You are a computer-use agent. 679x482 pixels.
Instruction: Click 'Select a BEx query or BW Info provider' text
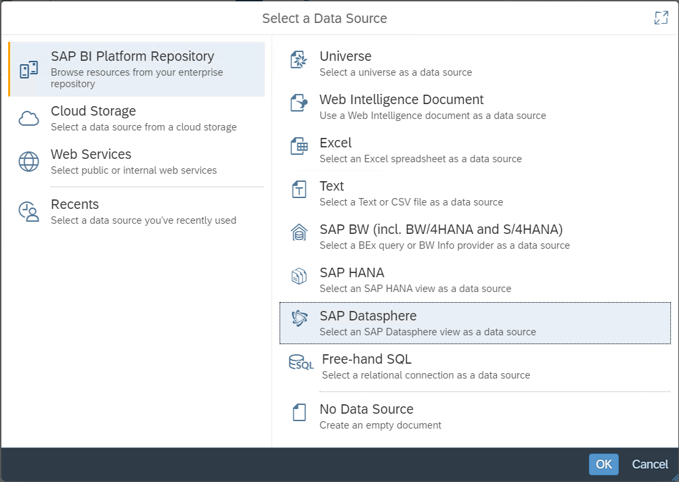[x=445, y=245]
